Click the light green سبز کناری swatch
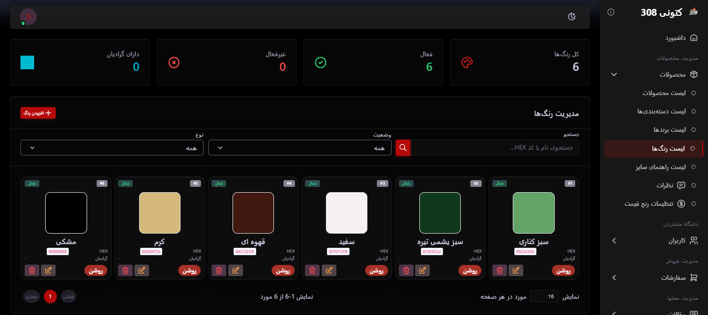The image size is (708, 315). [x=534, y=213]
